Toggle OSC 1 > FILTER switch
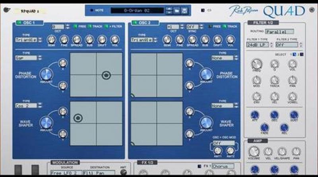This screenshot has width=318, height=177. coord(106,26)
